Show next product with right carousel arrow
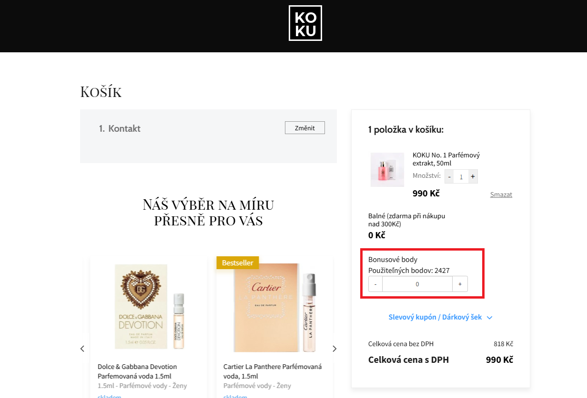The width and height of the screenshot is (587, 398). click(334, 349)
